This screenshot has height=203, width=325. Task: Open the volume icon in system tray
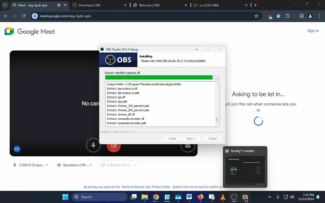click(x=292, y=197)
